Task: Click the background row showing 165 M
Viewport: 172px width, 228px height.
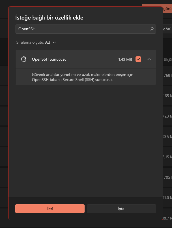Action: click(167, 96)
